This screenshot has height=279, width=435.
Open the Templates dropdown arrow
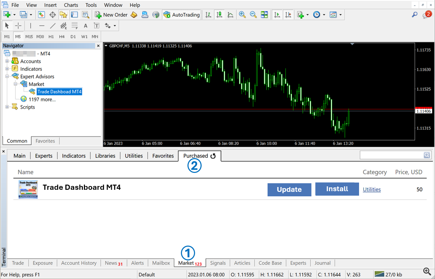tap(341, 14)
